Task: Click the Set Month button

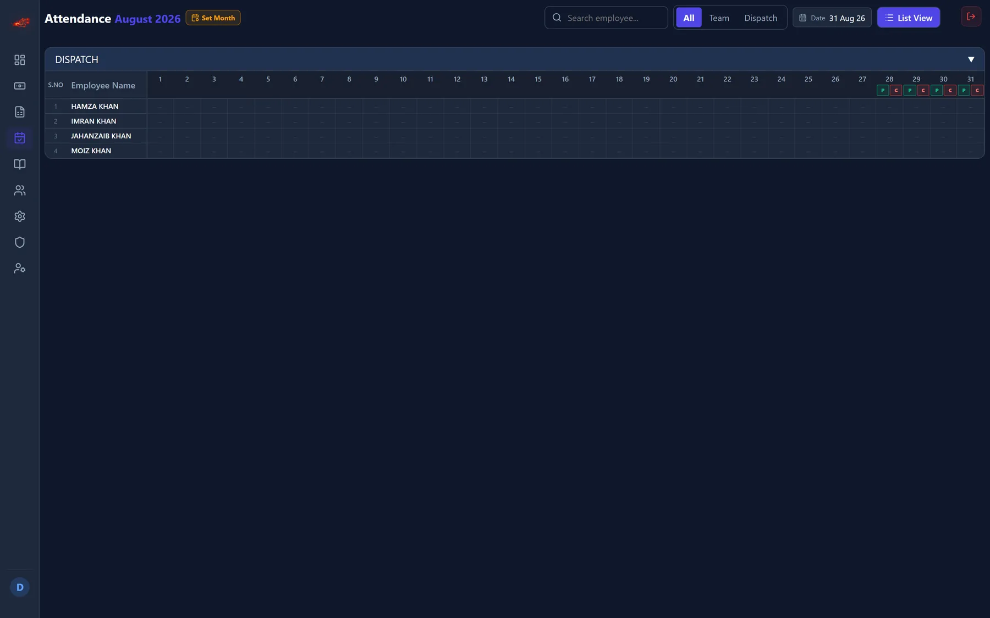Action: (213, 18)
